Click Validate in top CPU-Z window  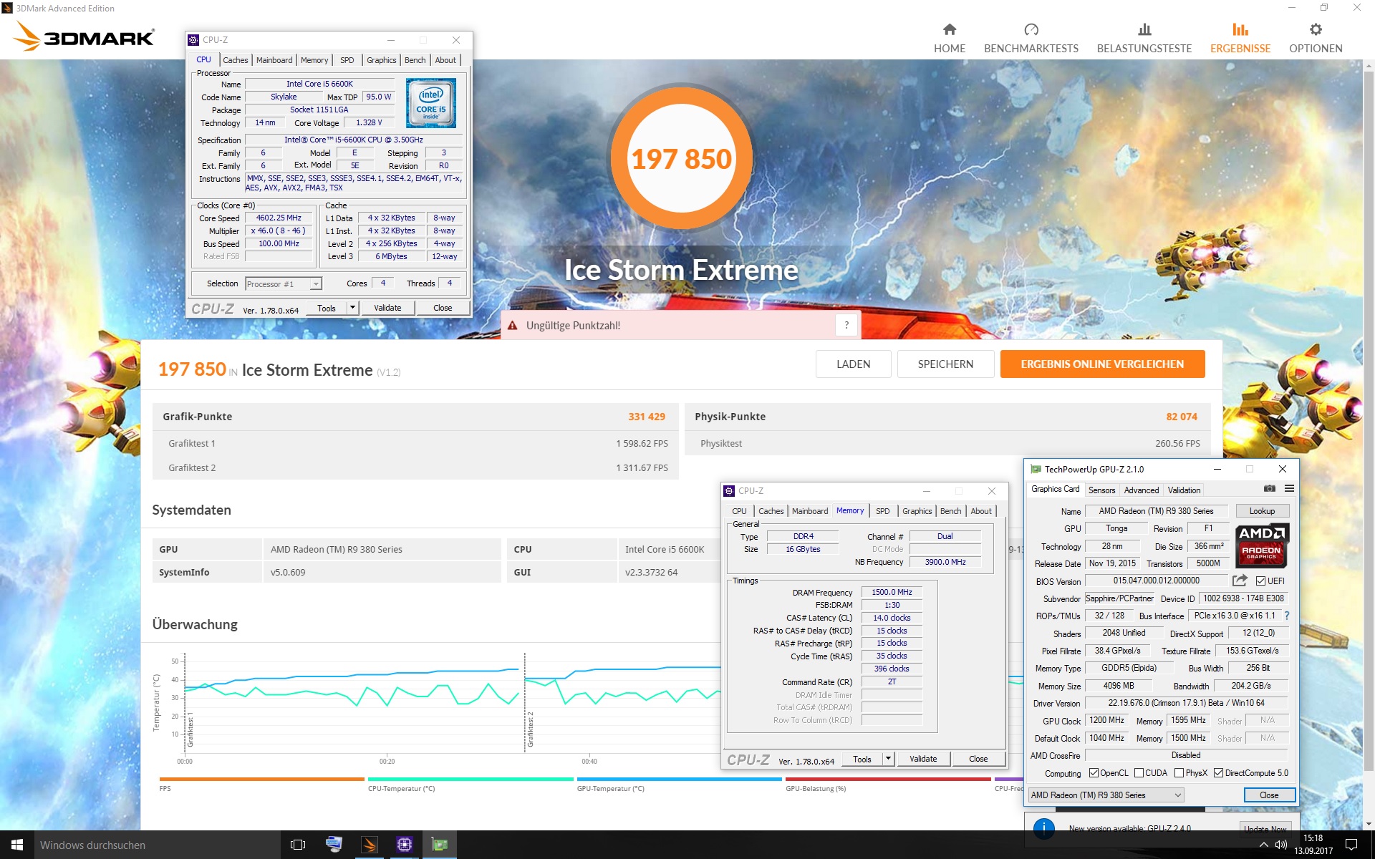[x=387, y=308]
